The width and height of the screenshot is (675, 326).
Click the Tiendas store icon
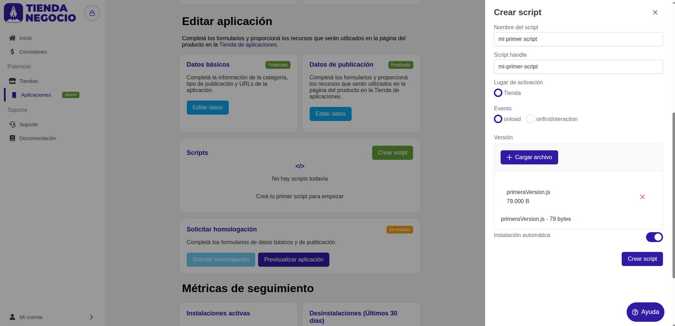click(12, 81)
